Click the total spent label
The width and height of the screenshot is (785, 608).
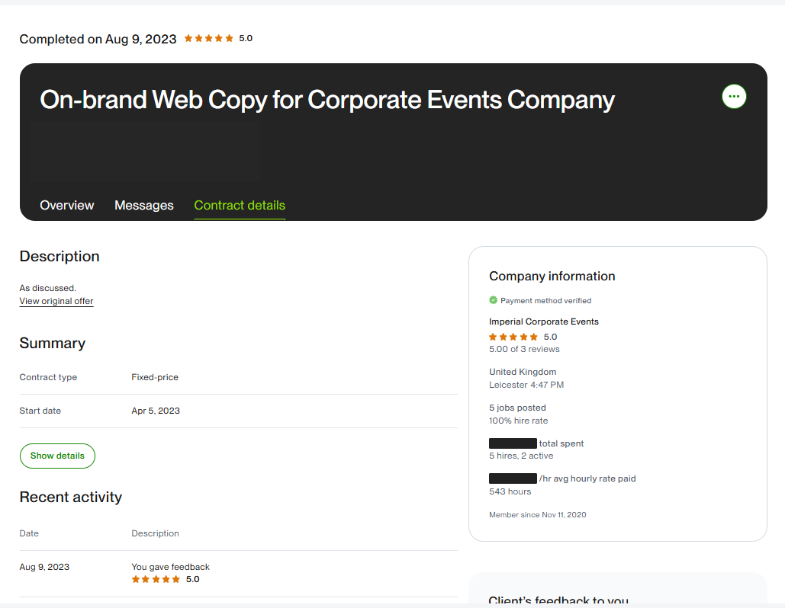(561, 443)
